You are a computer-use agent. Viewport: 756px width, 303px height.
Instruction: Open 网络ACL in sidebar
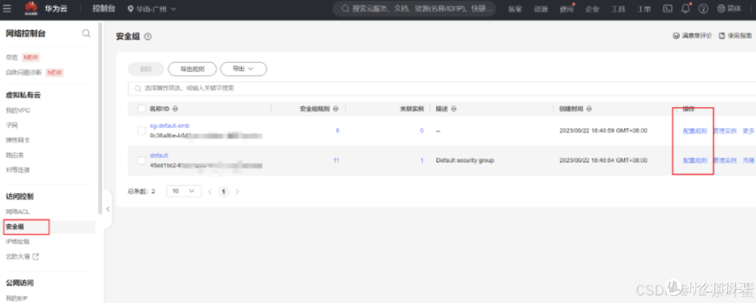coord(17,212)
